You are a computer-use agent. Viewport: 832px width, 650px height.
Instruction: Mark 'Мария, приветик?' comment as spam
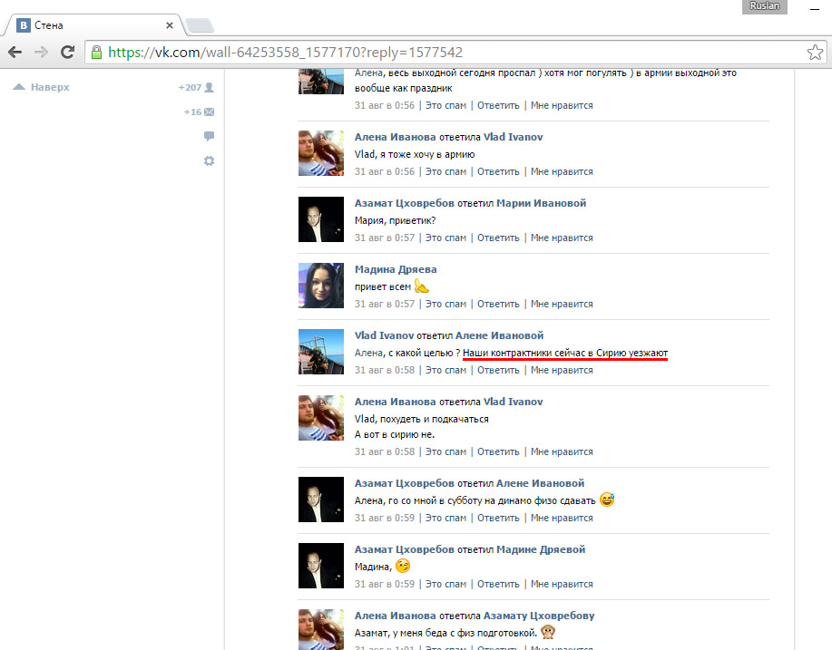point(445,238)
